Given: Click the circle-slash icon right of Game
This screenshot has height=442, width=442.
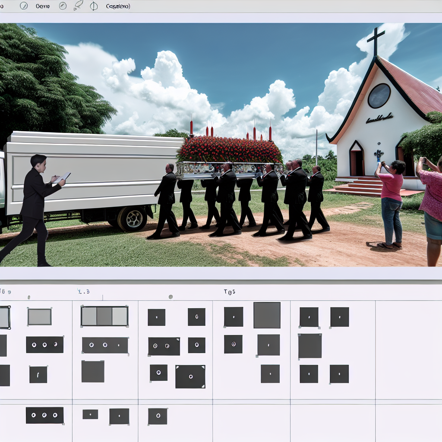Looking at the screenshot, I should (63, 6).
